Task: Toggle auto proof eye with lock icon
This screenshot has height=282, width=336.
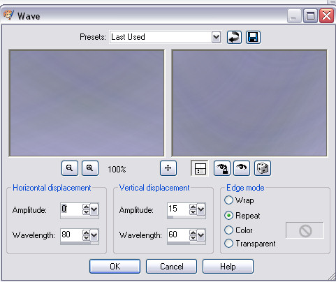Action: click(222, 168)
